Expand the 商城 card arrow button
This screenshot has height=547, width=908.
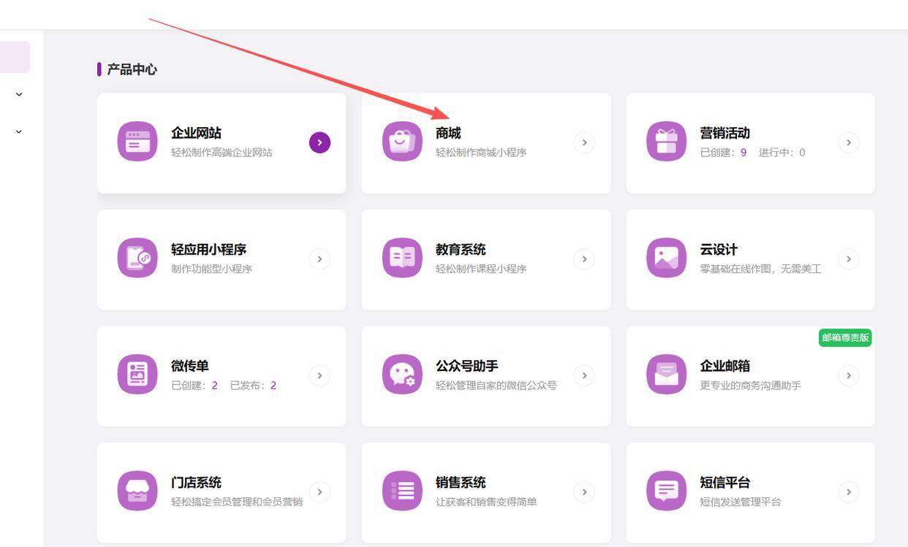click(583, 142)
